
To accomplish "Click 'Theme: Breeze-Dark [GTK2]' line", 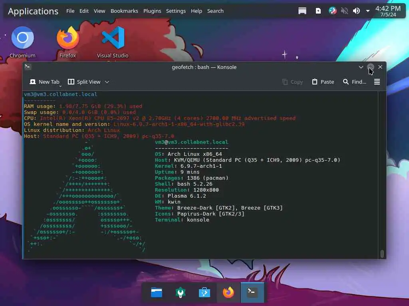I will pyautogui.click(x=219, y=208).
